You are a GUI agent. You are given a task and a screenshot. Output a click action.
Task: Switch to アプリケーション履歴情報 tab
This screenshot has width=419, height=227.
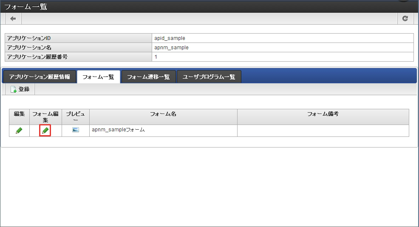(x=40, y=77)
